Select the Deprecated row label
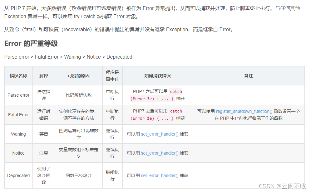Viewport: 311px width, 192px height. (x=18, y=175)
